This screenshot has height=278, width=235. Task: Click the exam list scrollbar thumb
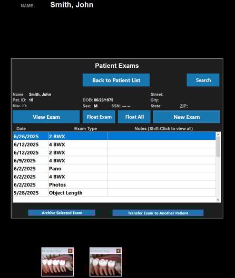tap(218, 147)
